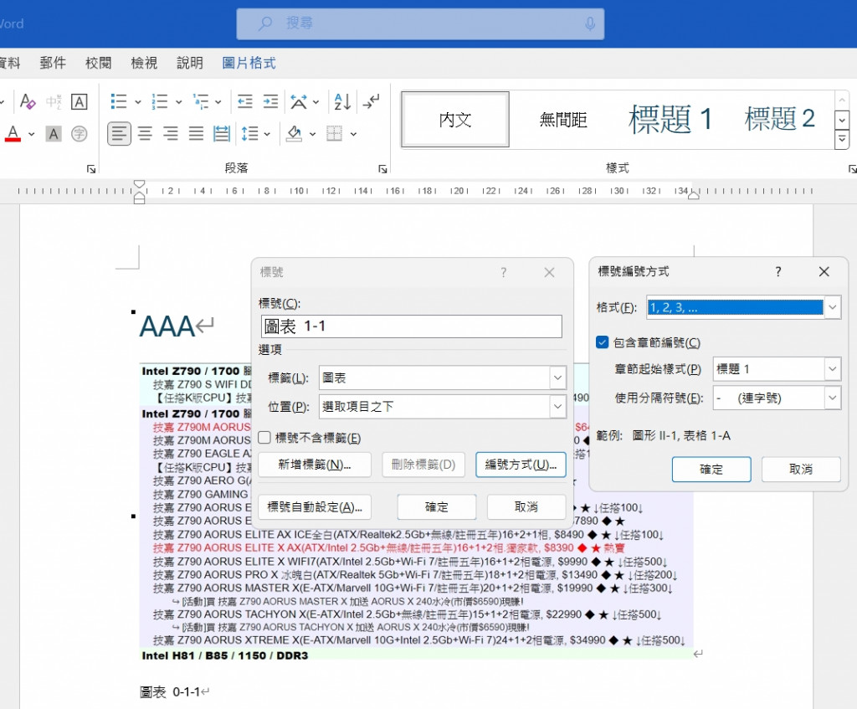Click the character shading icon
The image size is (857, 709).
pos(54,133)
